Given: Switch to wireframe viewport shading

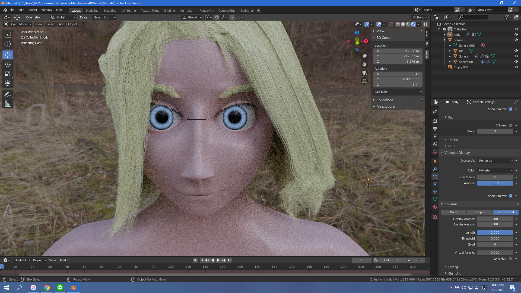Looking at the screenshot, I should click(x=398, y=24).
